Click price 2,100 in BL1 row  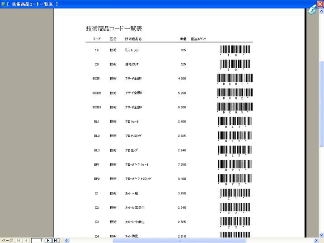[182, 121]
